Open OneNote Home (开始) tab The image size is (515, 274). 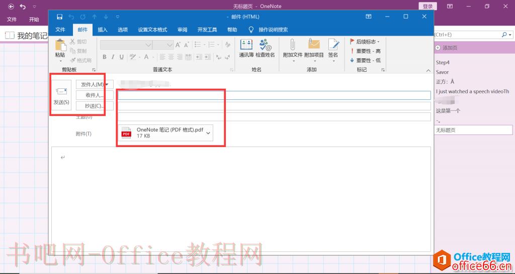tap(34, 20)
